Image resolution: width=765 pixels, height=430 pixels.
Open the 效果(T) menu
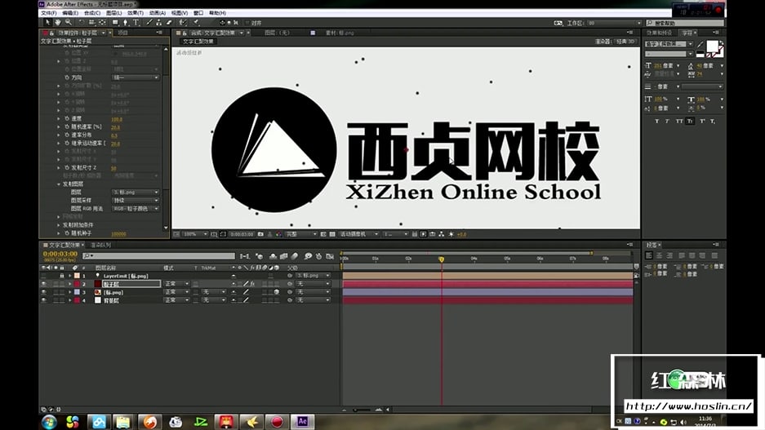tap(136, 13)
